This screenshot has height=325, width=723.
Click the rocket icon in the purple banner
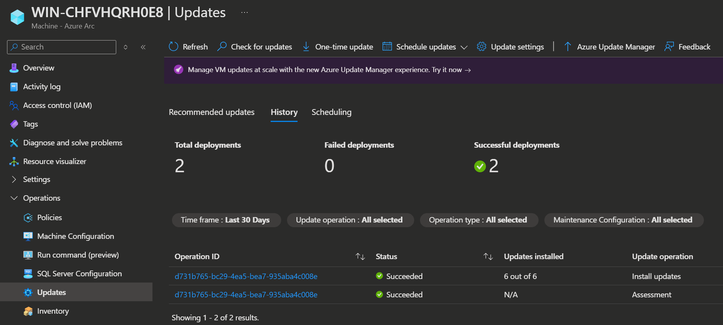pos(179,70)
